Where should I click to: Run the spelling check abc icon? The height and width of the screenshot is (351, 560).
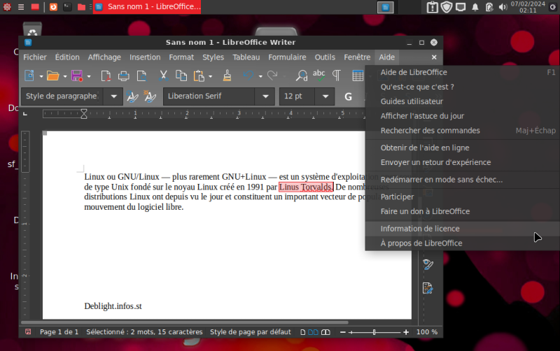tap(319, 75)
